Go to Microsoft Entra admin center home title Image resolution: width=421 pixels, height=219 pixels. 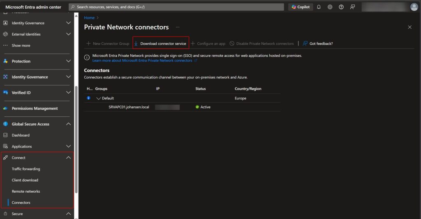coord(33,7)
